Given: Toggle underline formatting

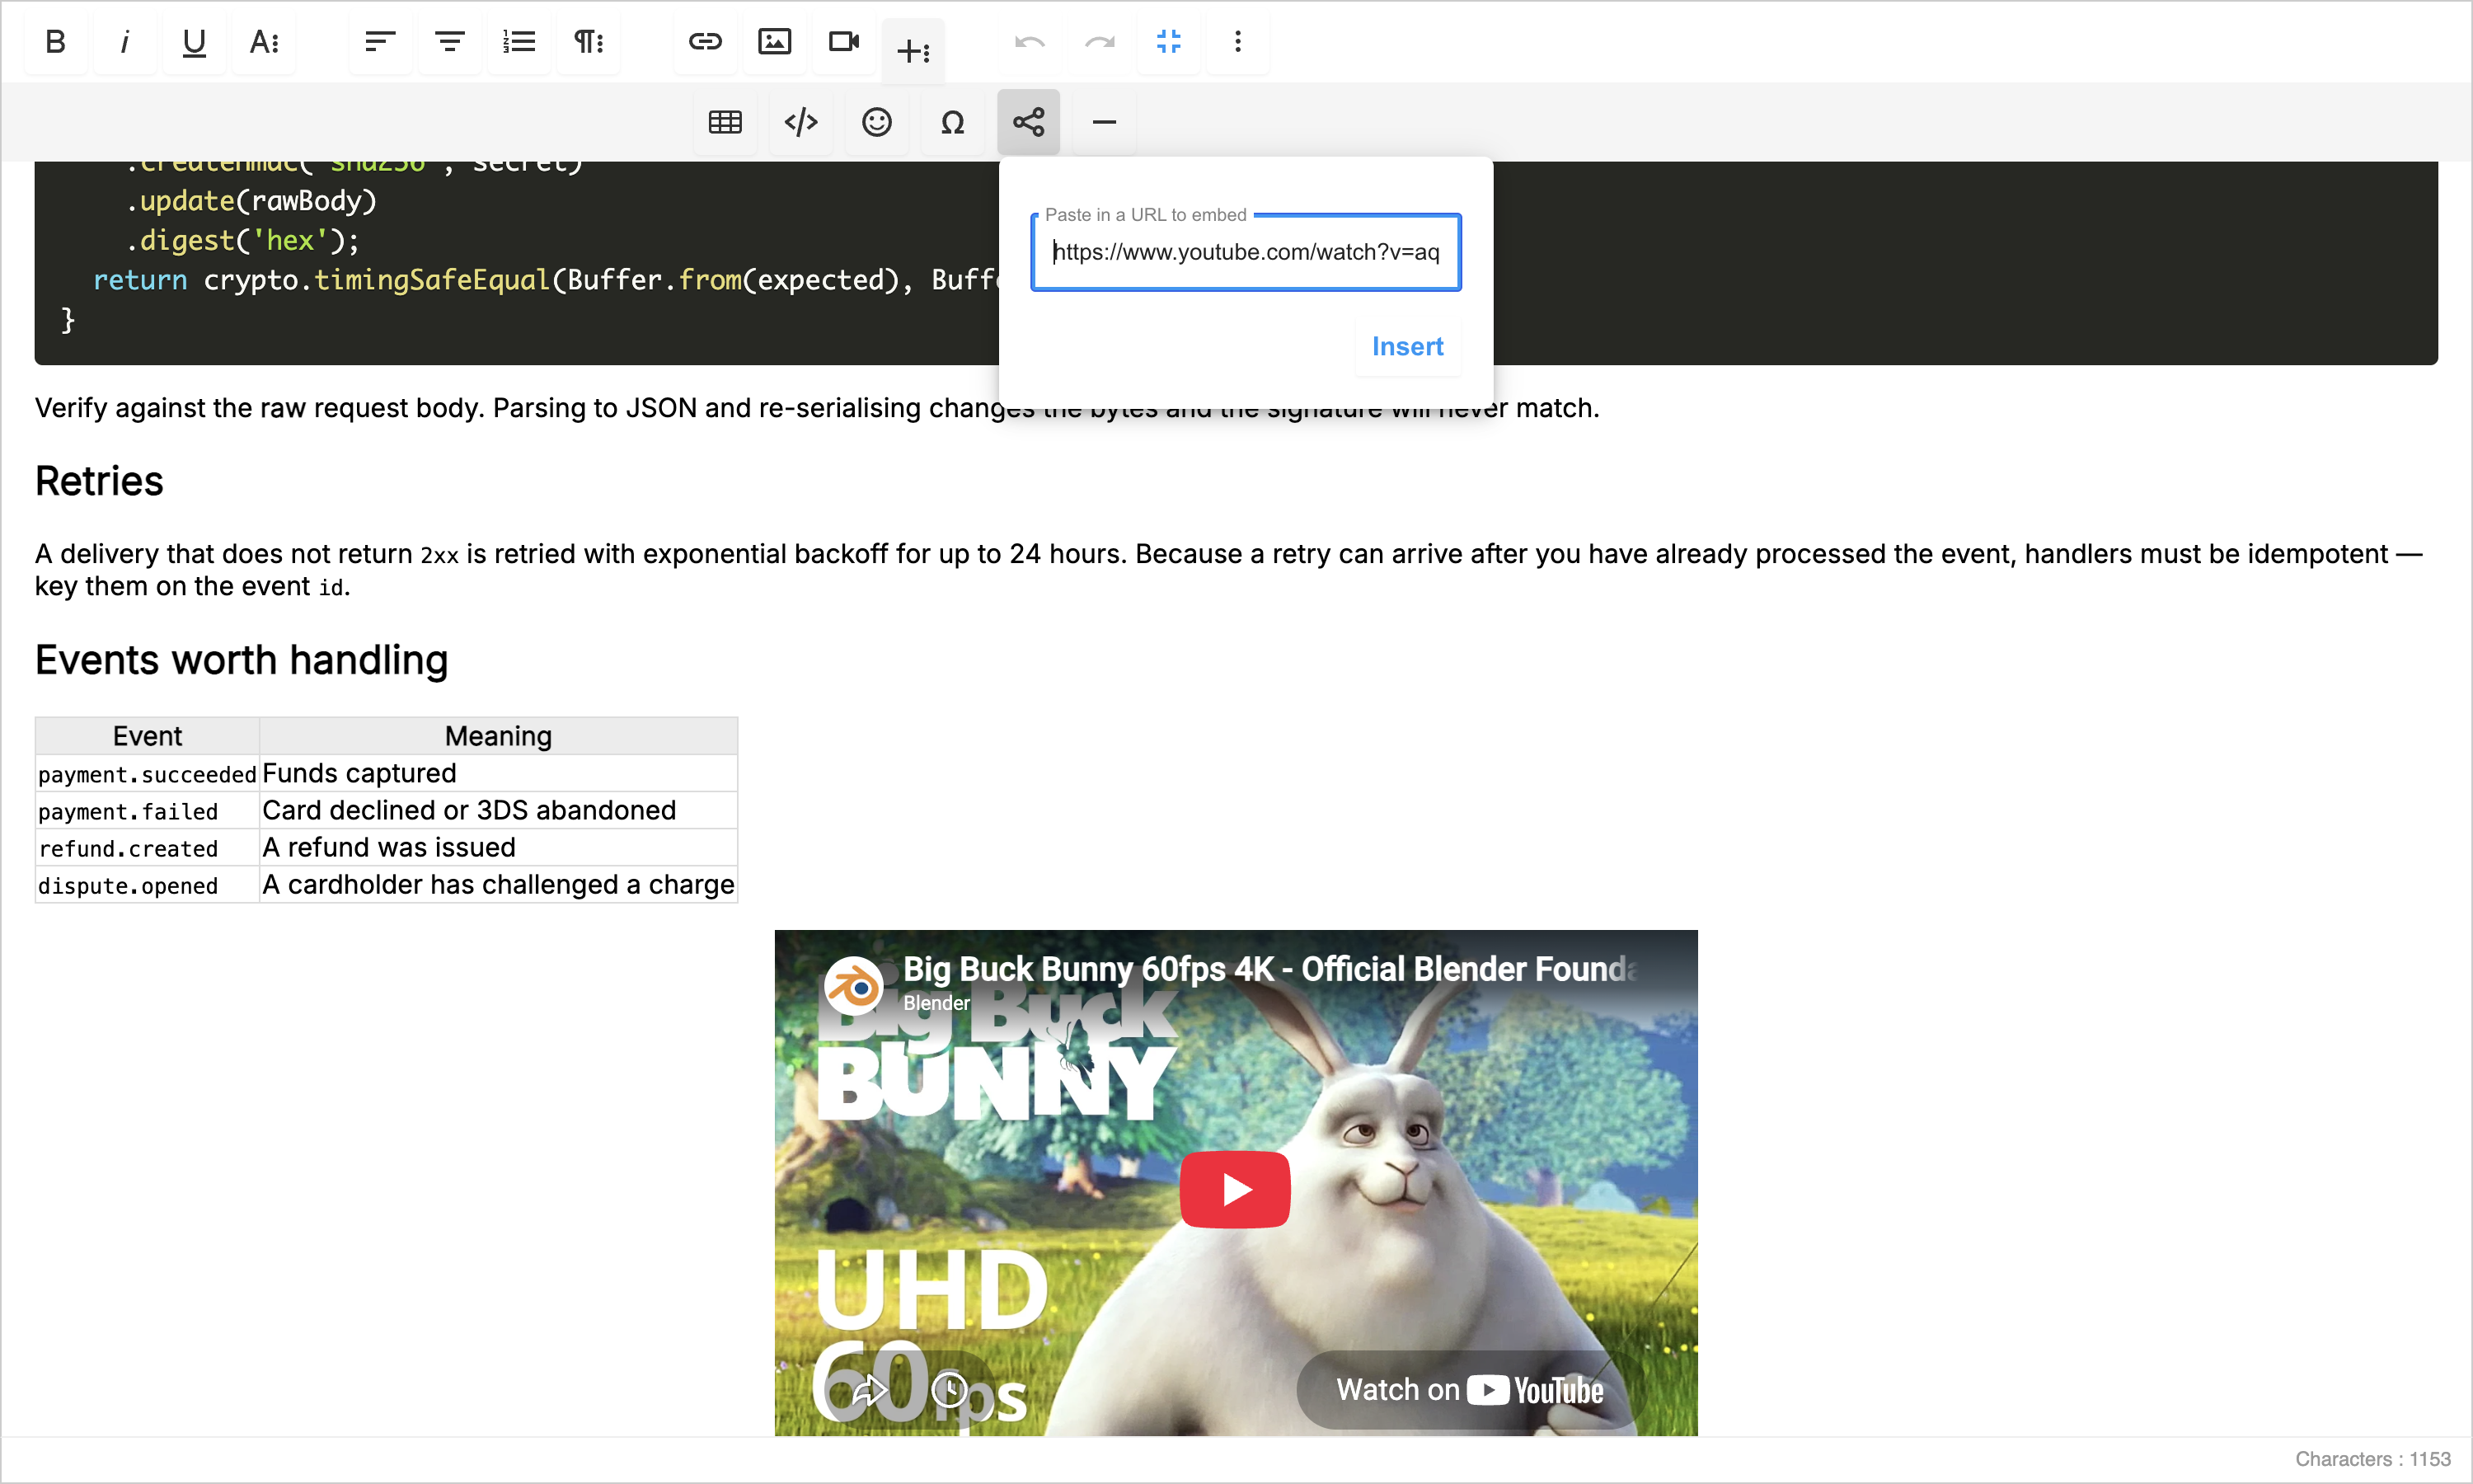Looking at the screenshot, I should pyautogui.click(x=194, y=42).
